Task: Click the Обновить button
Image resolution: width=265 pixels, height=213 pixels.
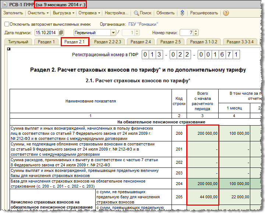Action: (x=166, y=13)
